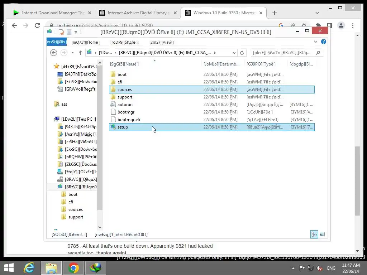Go back in Explorer navigation
367x275 pixels.
tap(54, 53)
